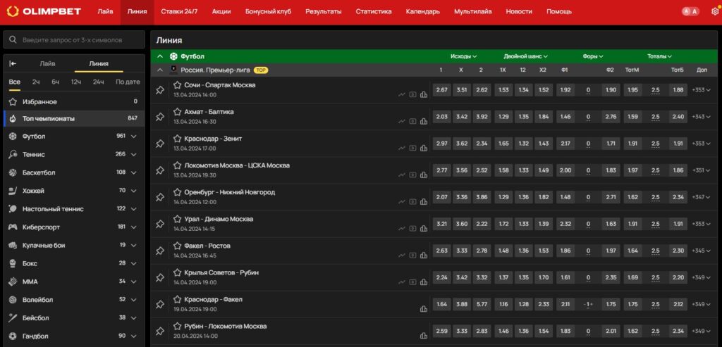This screenshot has width=722, height=347.
Task: Expand Теннис category in sidebar
Action: pos(134,154)
